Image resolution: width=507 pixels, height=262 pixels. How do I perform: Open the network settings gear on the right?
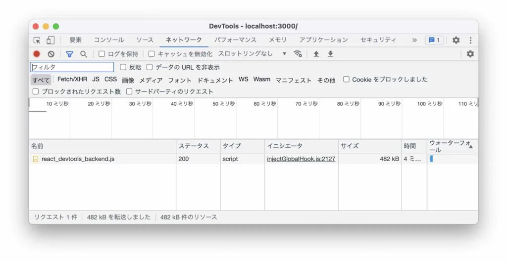tap(470, 54)
